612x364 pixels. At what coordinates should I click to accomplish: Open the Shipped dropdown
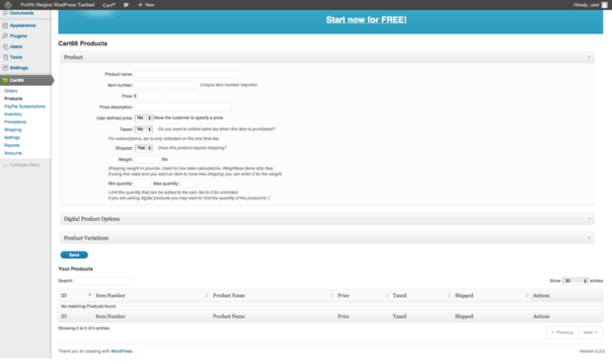click(144, 148)
